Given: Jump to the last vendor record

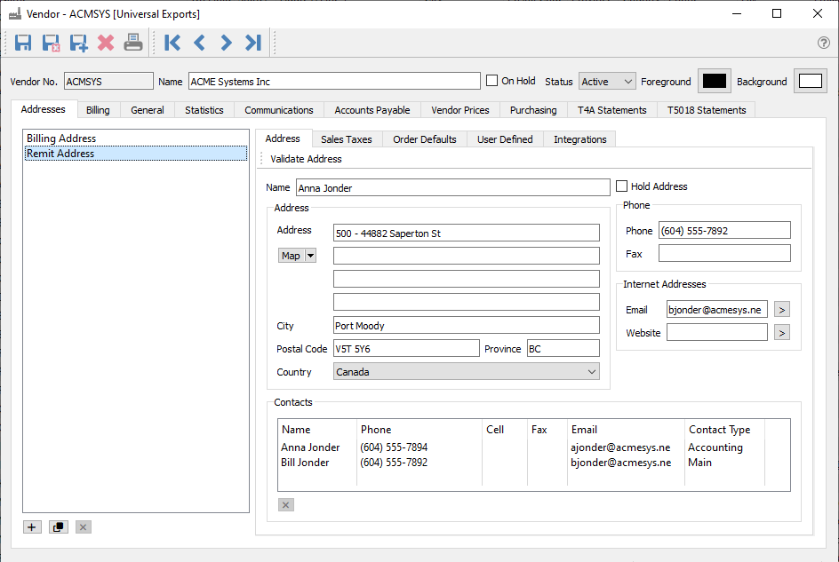Looking at the screenshot, I should coord(253,43).
